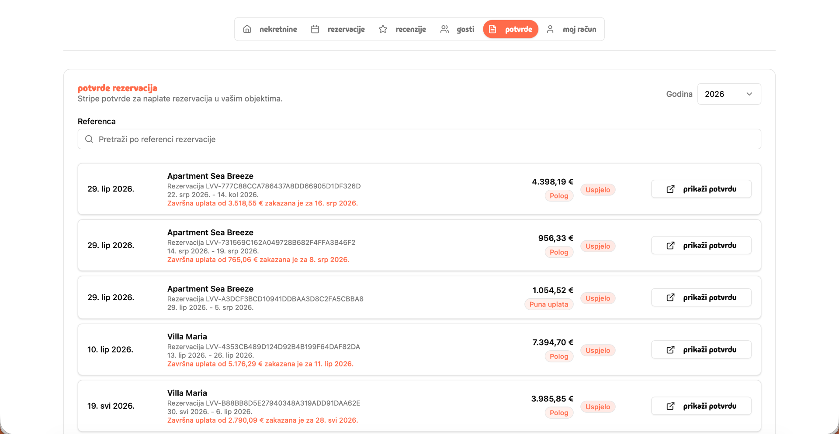Click the document icon in the potvrde tab
839x434 pixels.
click(492, 29)
